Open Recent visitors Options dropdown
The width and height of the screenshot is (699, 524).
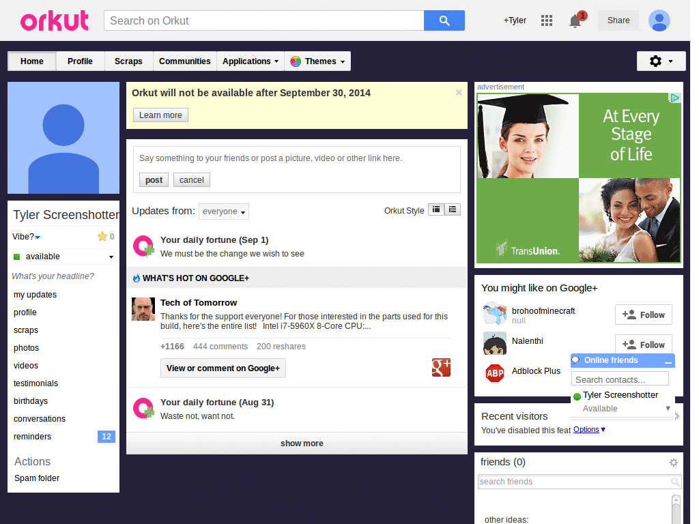click(x=589, y=430)
